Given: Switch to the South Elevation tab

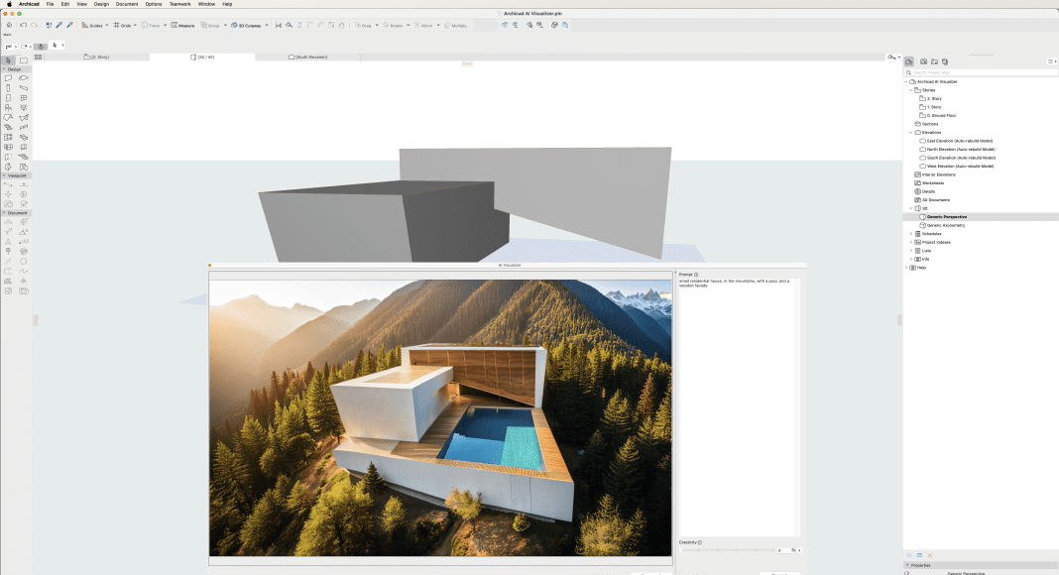Looking at the screenshot, I should [x=309, y=57].
